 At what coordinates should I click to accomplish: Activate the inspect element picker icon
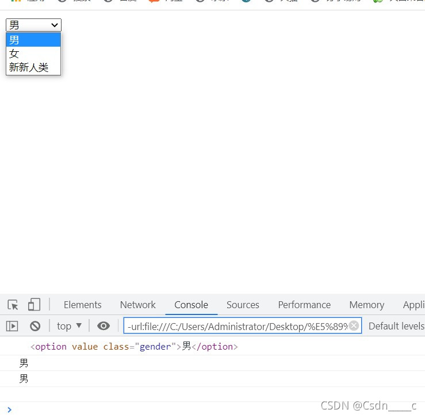(13, 305)
